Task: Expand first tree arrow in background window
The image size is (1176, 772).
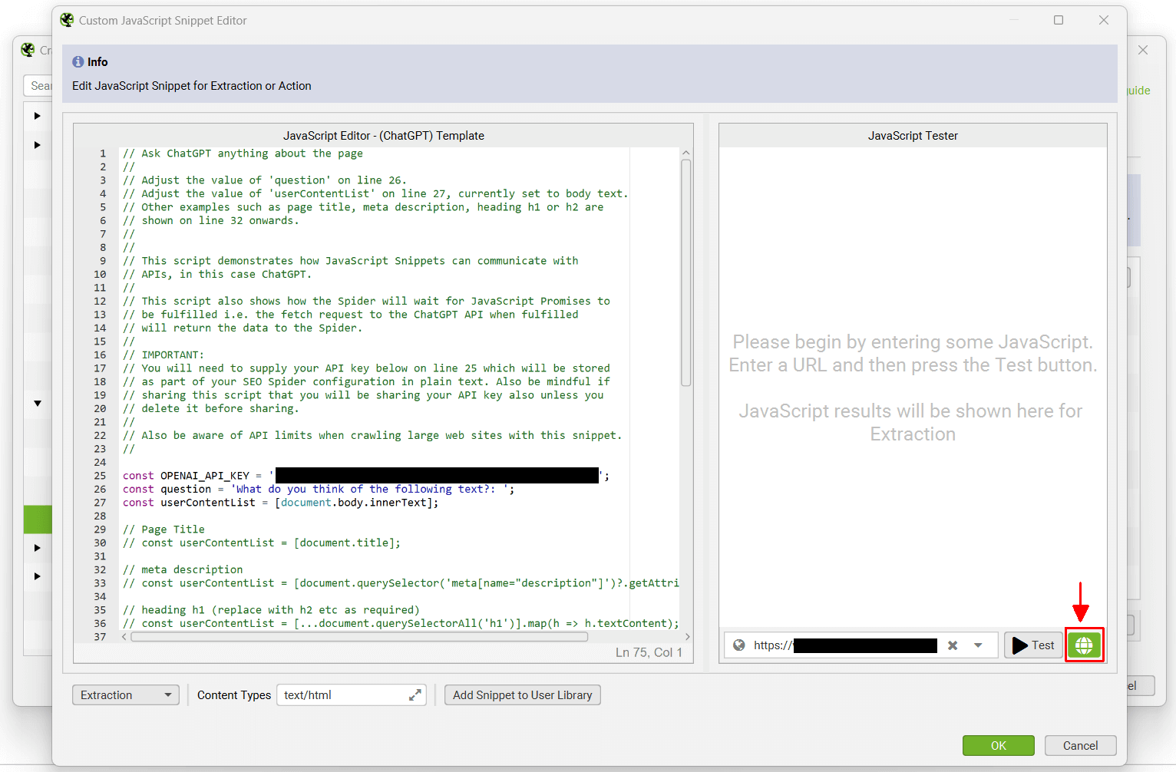Action: coord(37,116)
